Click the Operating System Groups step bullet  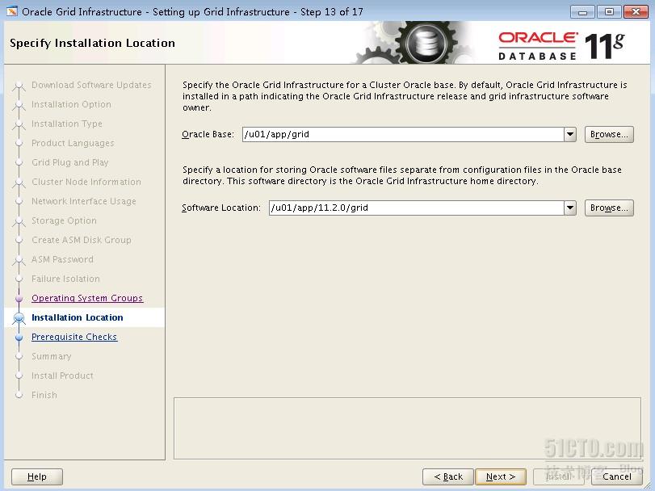click(x=19, y=298)
